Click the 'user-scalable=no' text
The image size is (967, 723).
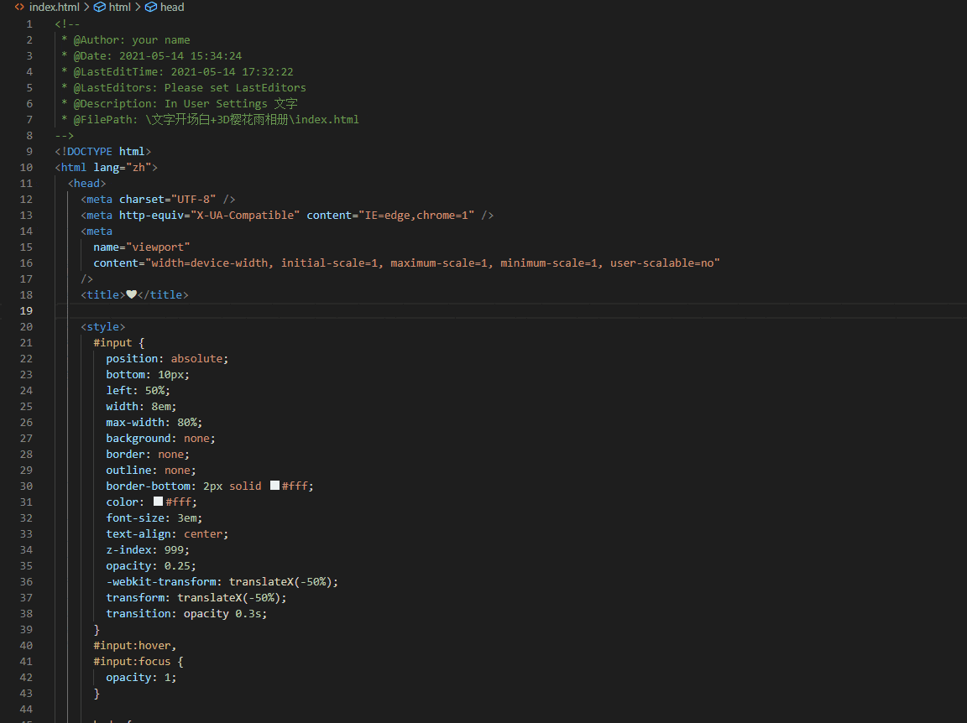click(661, 263)
